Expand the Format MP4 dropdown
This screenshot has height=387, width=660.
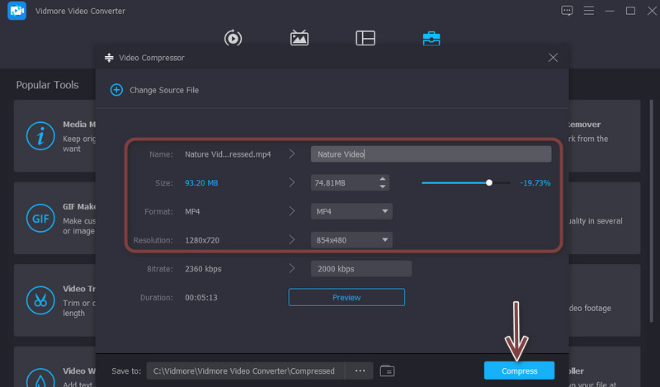click(x=385, y=211)
